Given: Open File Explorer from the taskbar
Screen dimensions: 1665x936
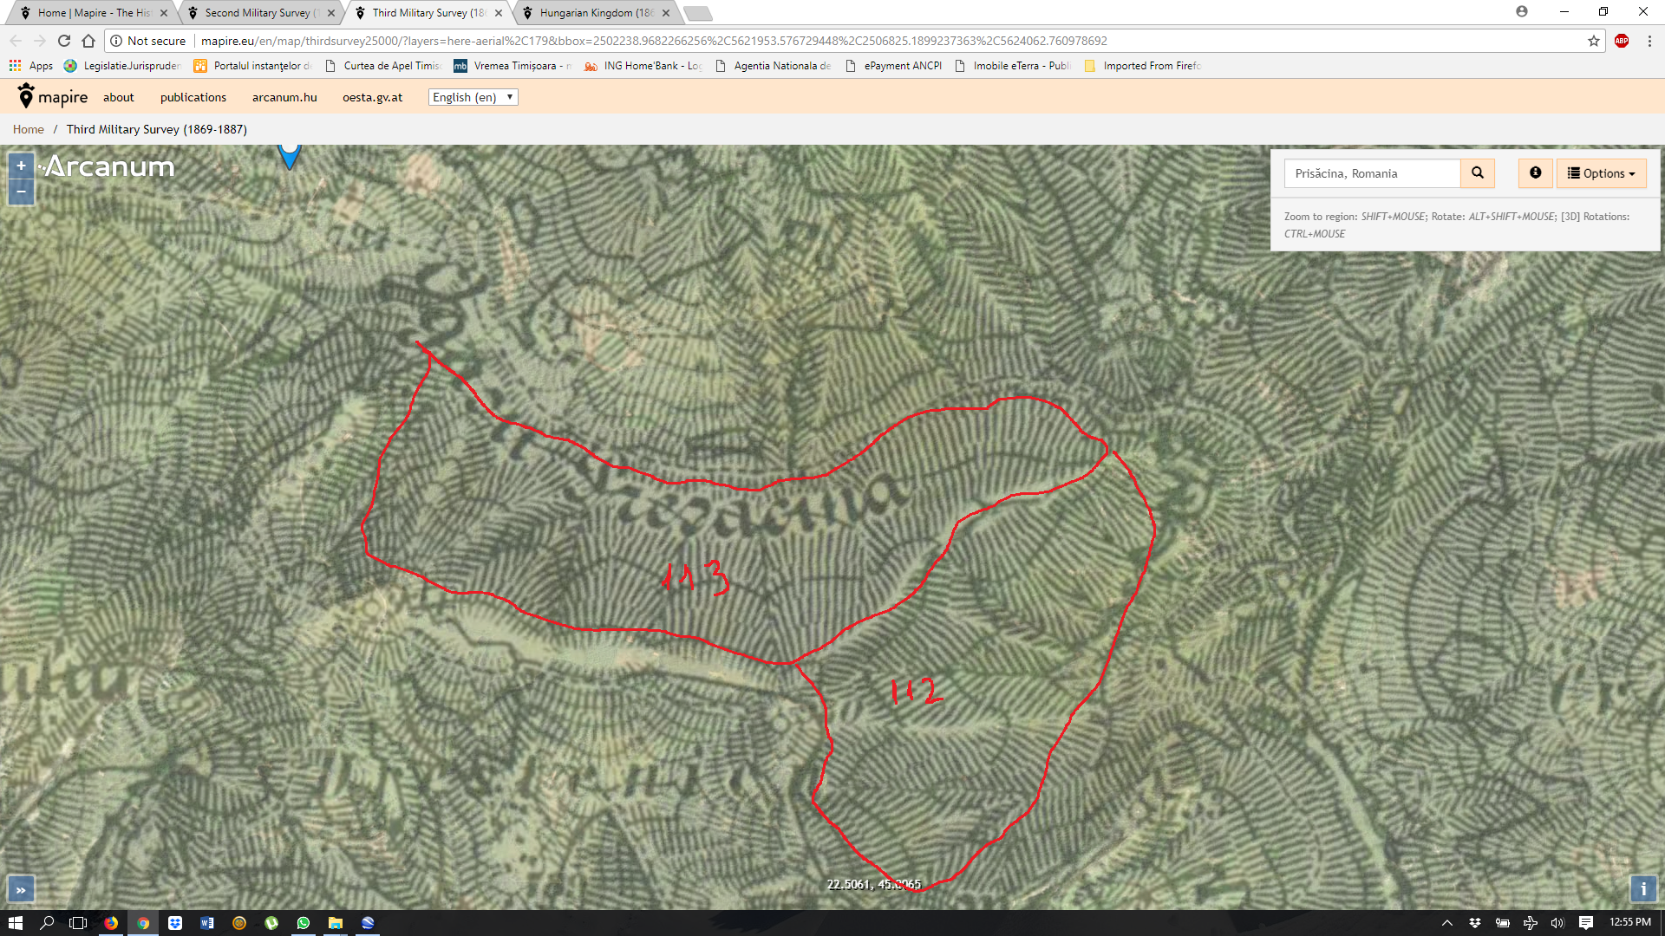Looking at the screenshot, I should click(336, 923).
